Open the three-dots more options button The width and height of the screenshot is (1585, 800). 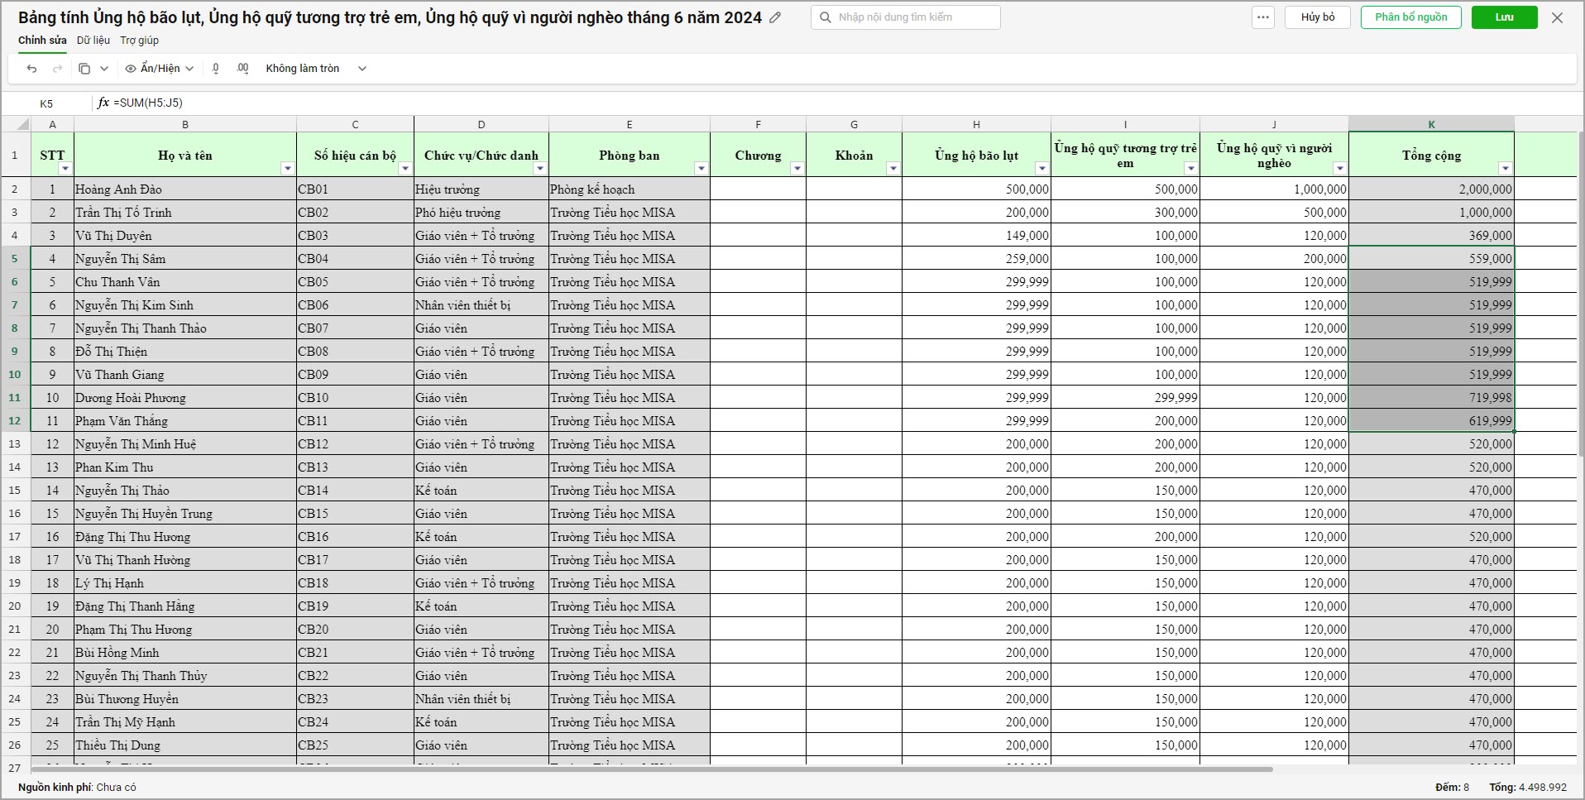pos(1263,17)
